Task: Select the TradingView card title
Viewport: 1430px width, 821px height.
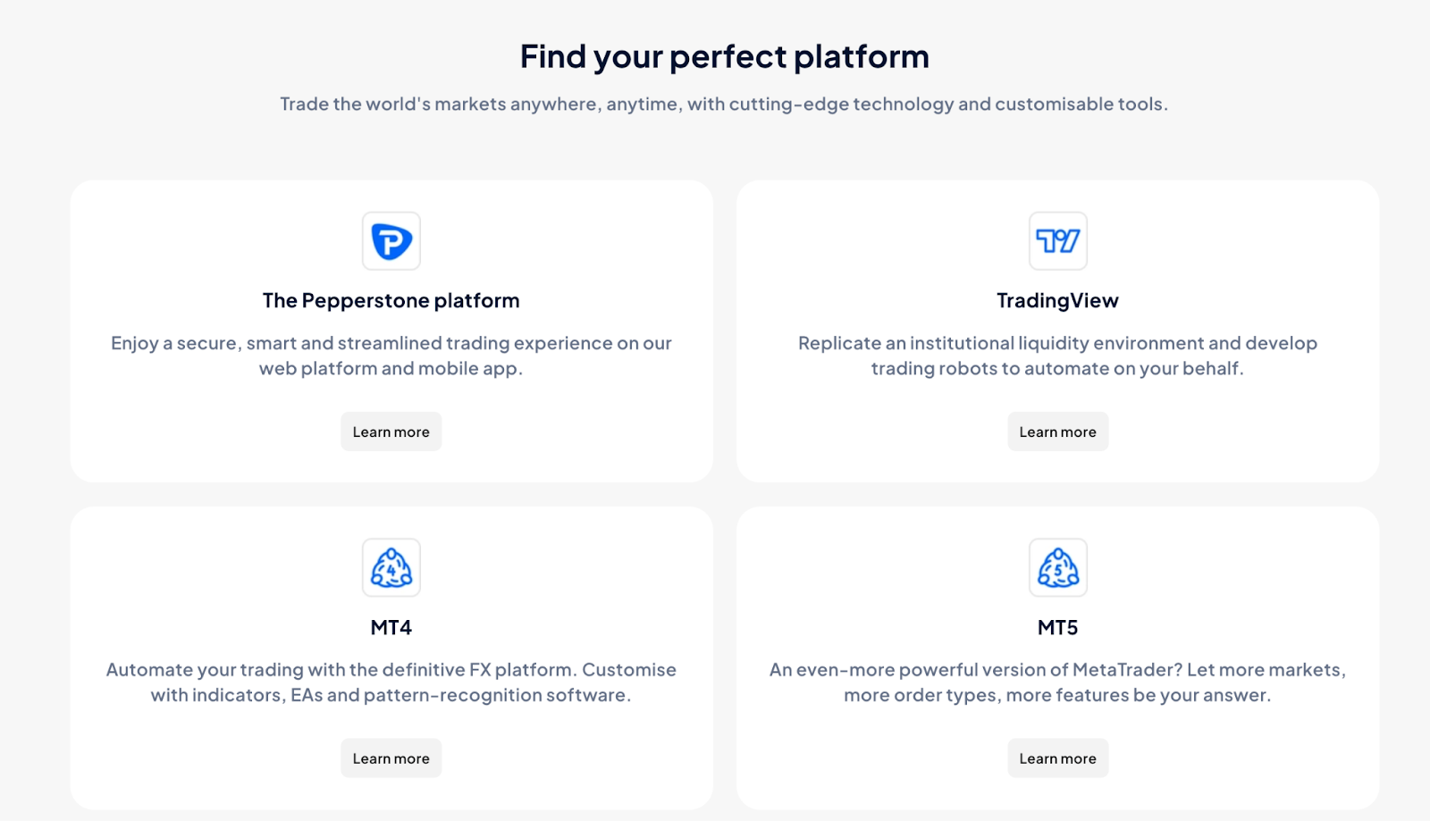Action: pos(1057,301)
